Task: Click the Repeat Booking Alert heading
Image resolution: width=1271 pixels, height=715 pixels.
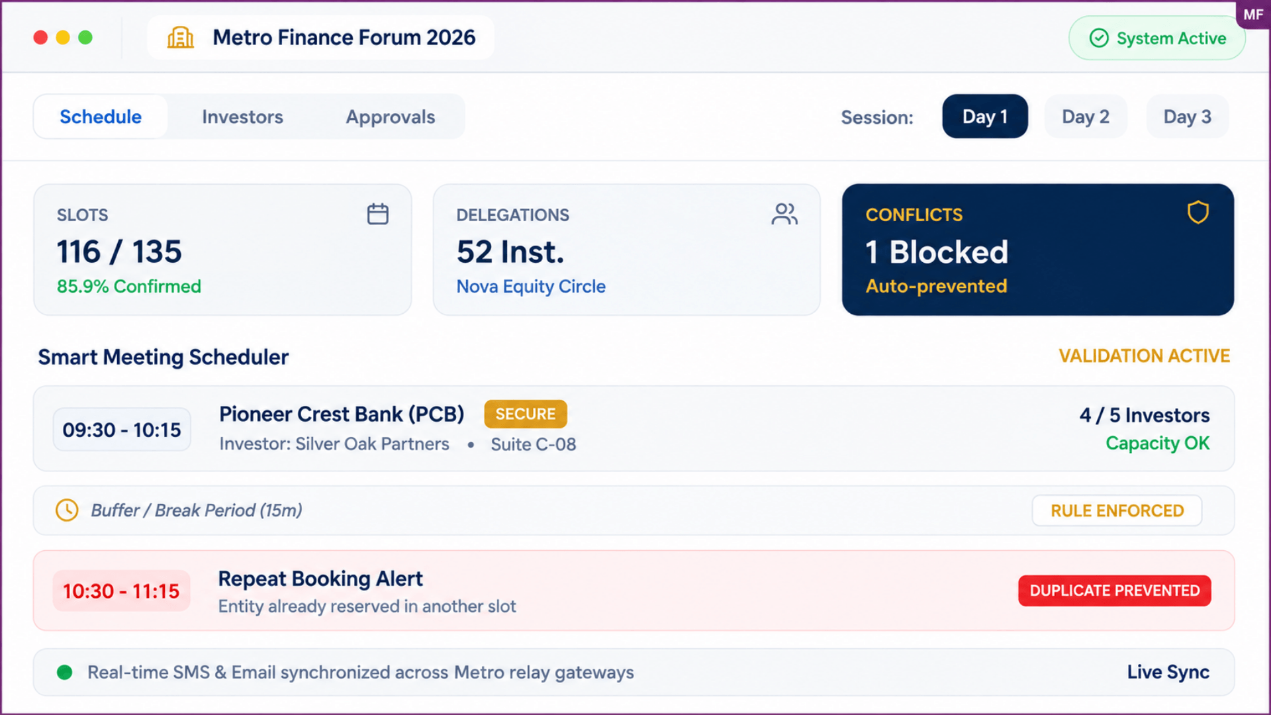Action: [320, 579]
